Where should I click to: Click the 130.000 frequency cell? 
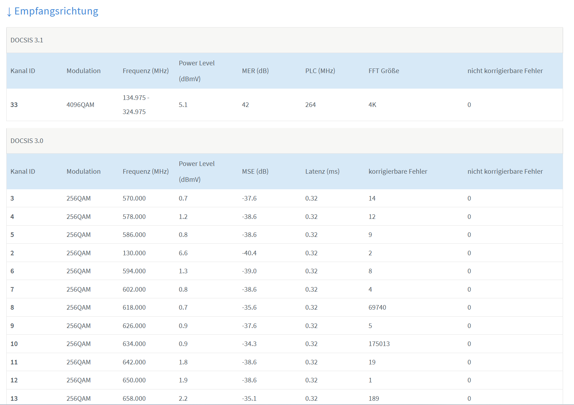tap(134, 253)
